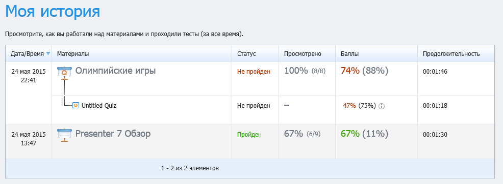Click the Presenter 7 Обзор presentation icon

(64, 135)
